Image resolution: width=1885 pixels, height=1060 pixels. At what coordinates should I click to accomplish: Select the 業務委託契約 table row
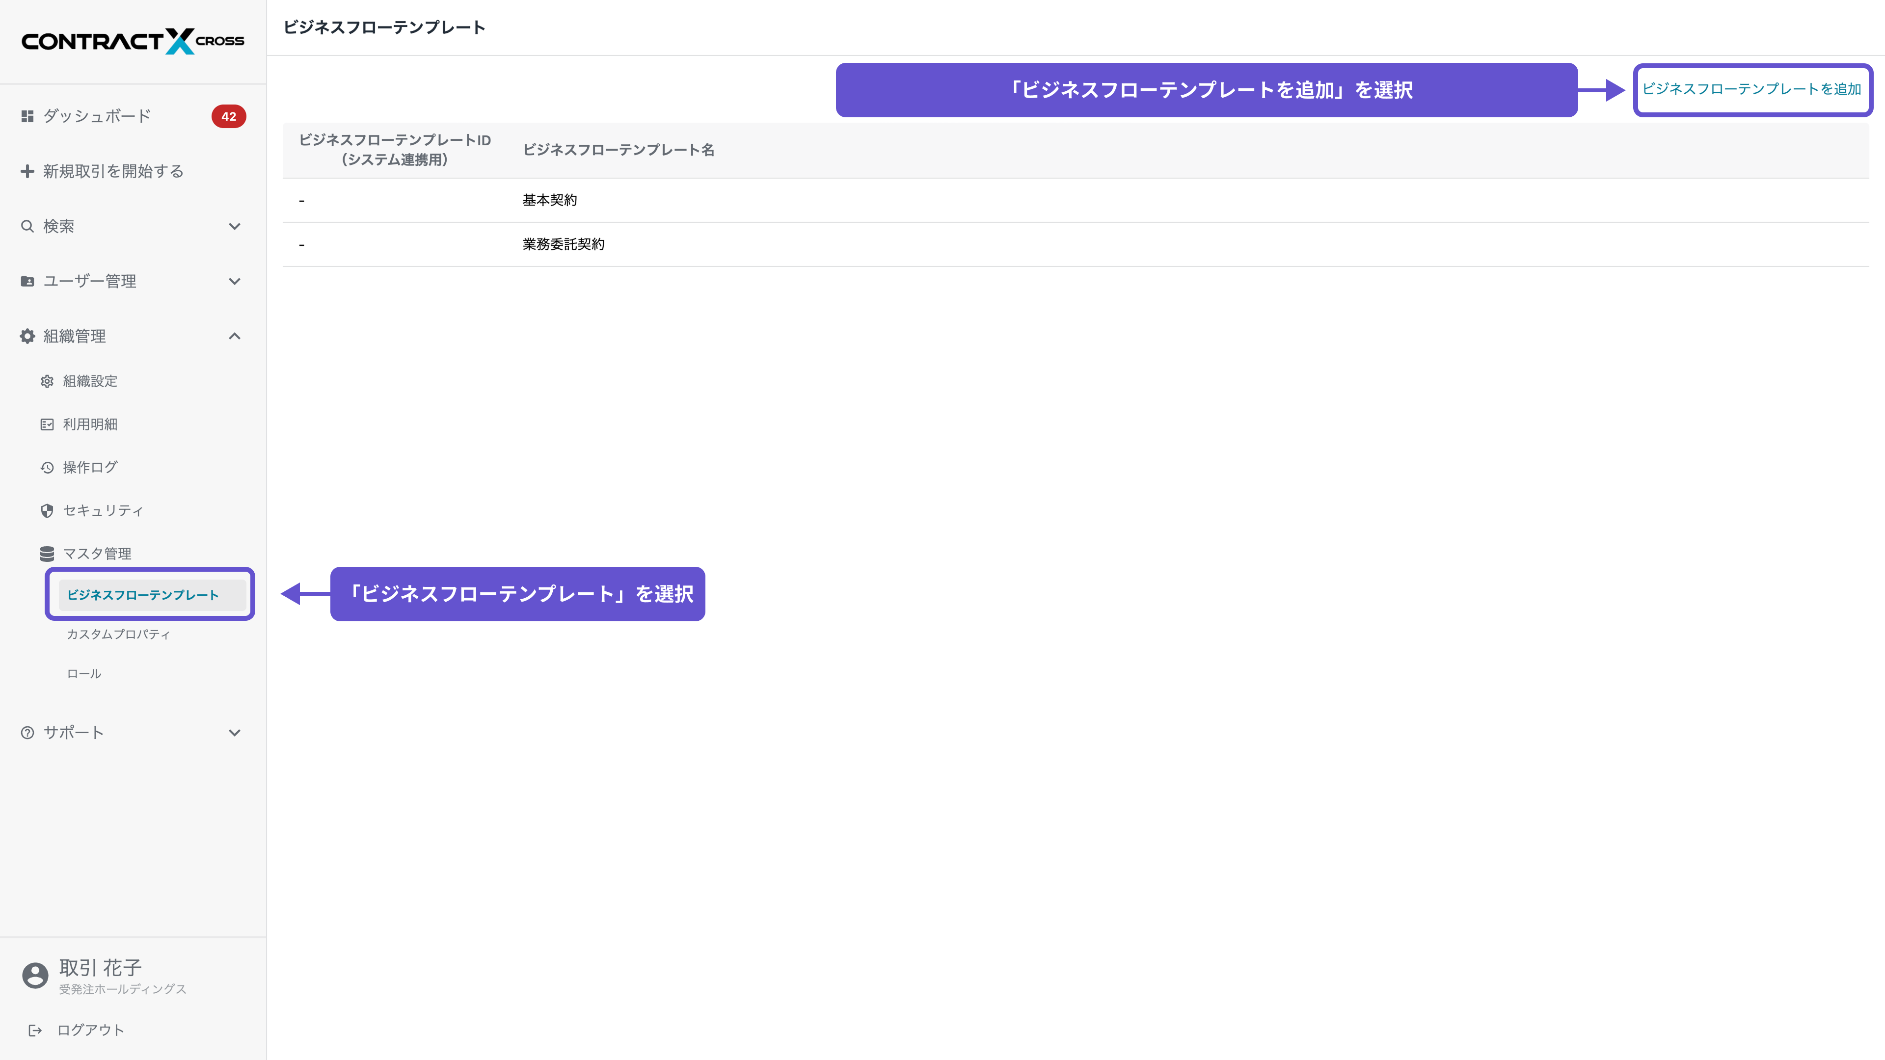tap(563, 244)
